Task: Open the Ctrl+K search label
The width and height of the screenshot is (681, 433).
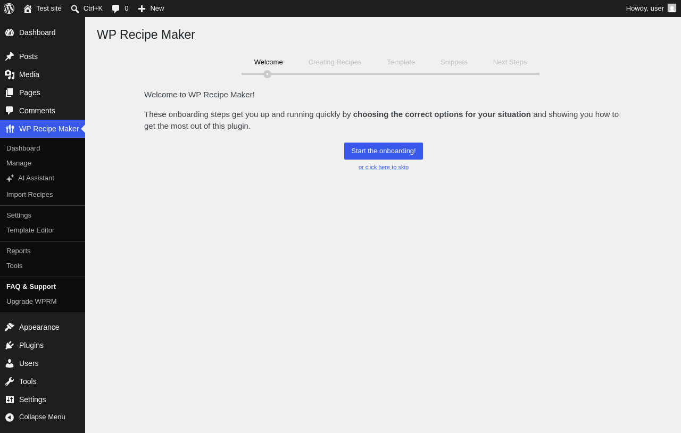Action: 93,9
